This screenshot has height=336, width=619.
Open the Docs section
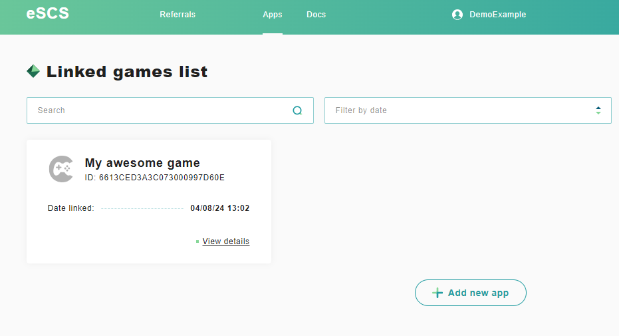coord(316,15)
